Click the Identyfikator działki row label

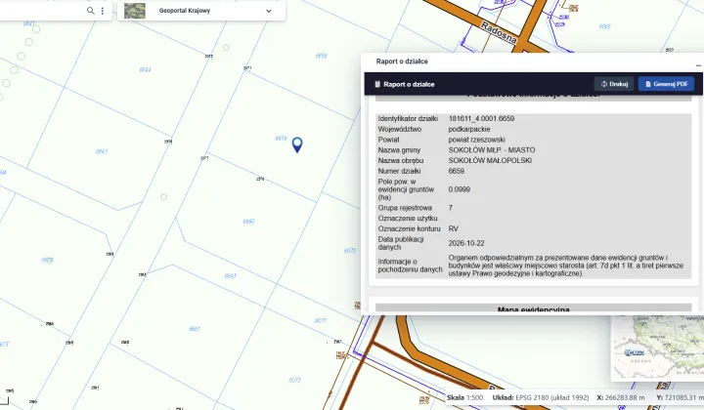tap(408, 119)
